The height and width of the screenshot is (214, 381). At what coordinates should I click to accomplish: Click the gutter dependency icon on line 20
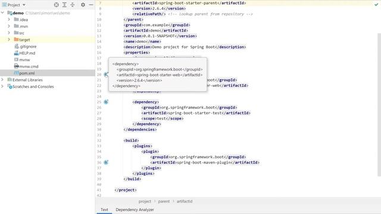tap(106, 74)
